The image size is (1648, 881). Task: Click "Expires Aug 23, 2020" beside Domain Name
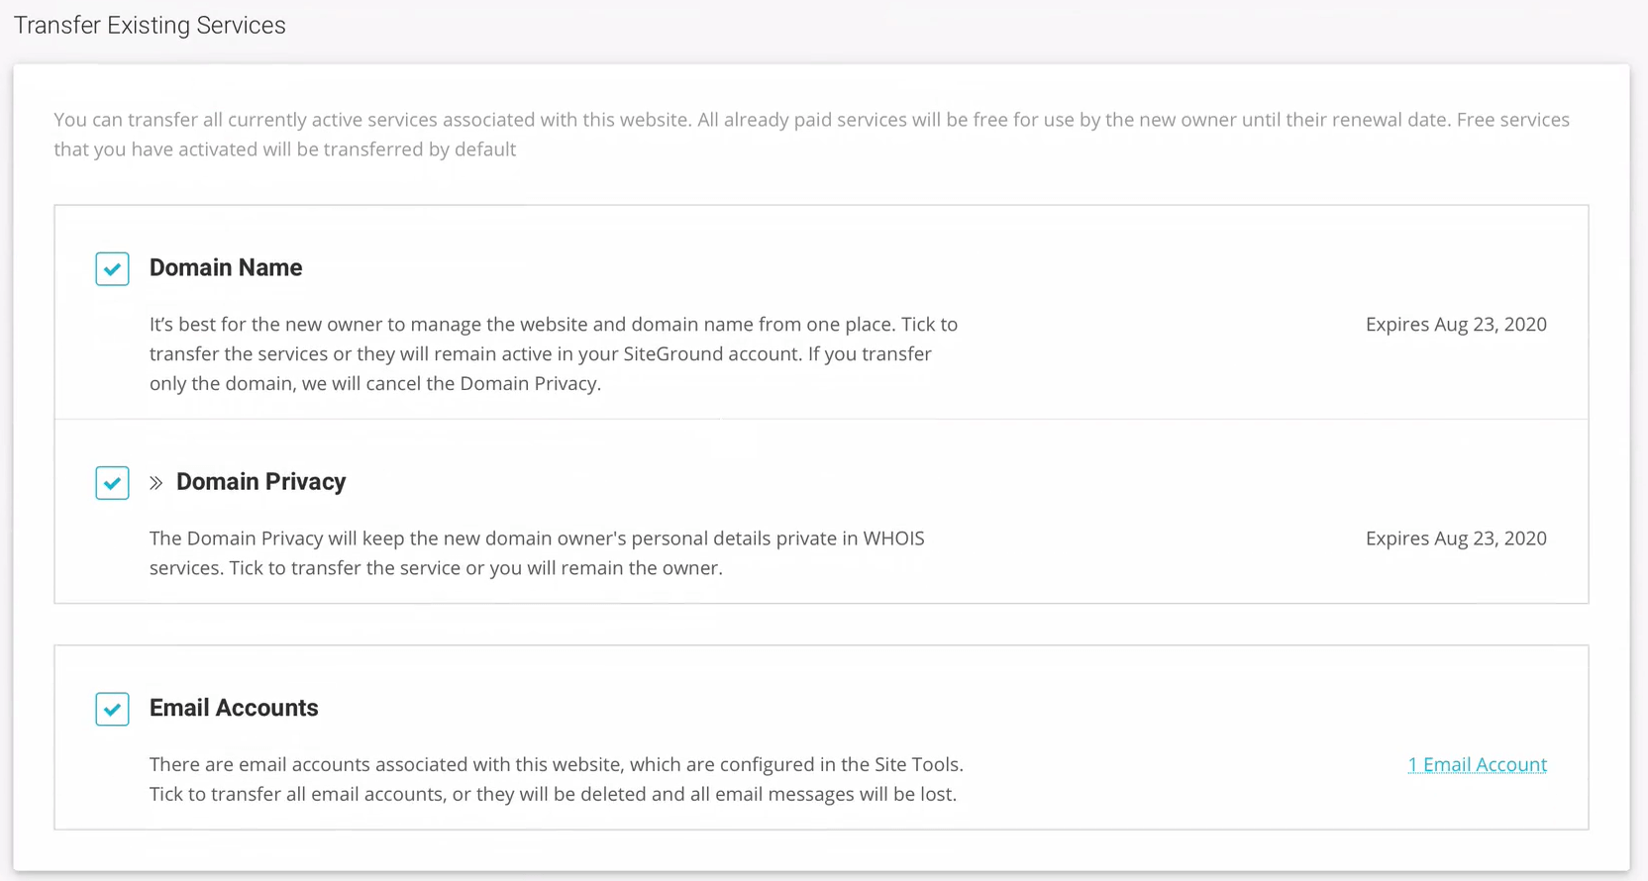(x=1456, y=324)
